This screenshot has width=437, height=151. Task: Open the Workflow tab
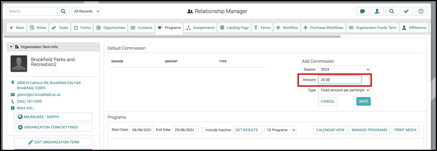(x=287, y=28)
